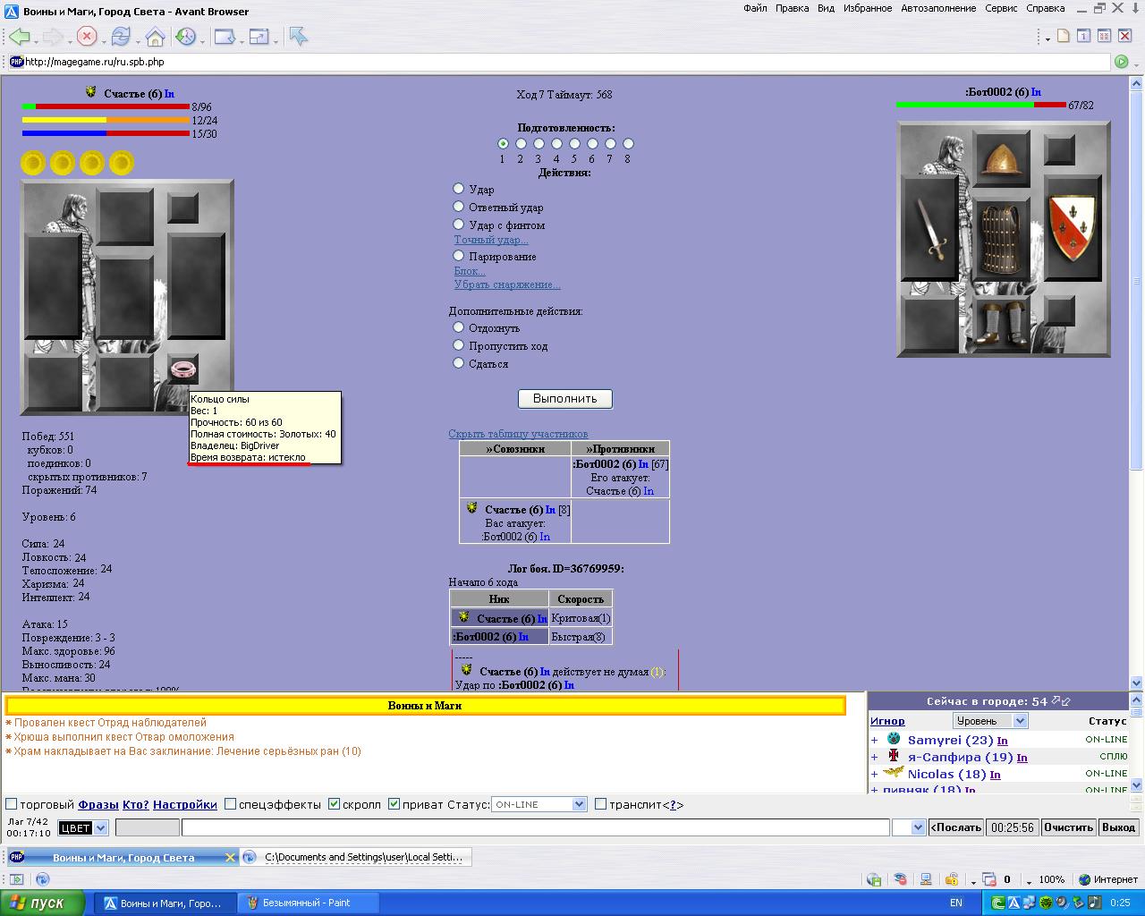Viewport: 1145px width, 916px height.
Task: Open a new blank page icon
Action: (x=1064, y=36)
